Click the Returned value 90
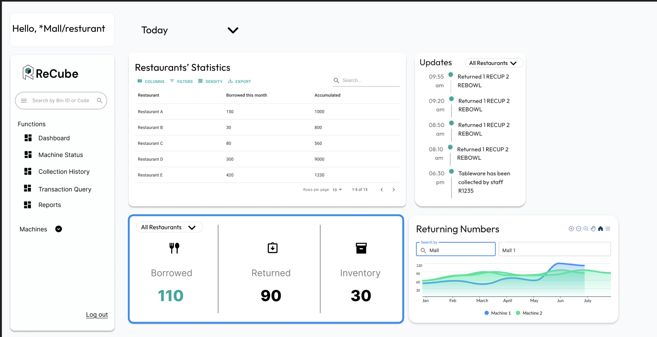The height and width of the screenshot is (337, 657). pos(271,295)
